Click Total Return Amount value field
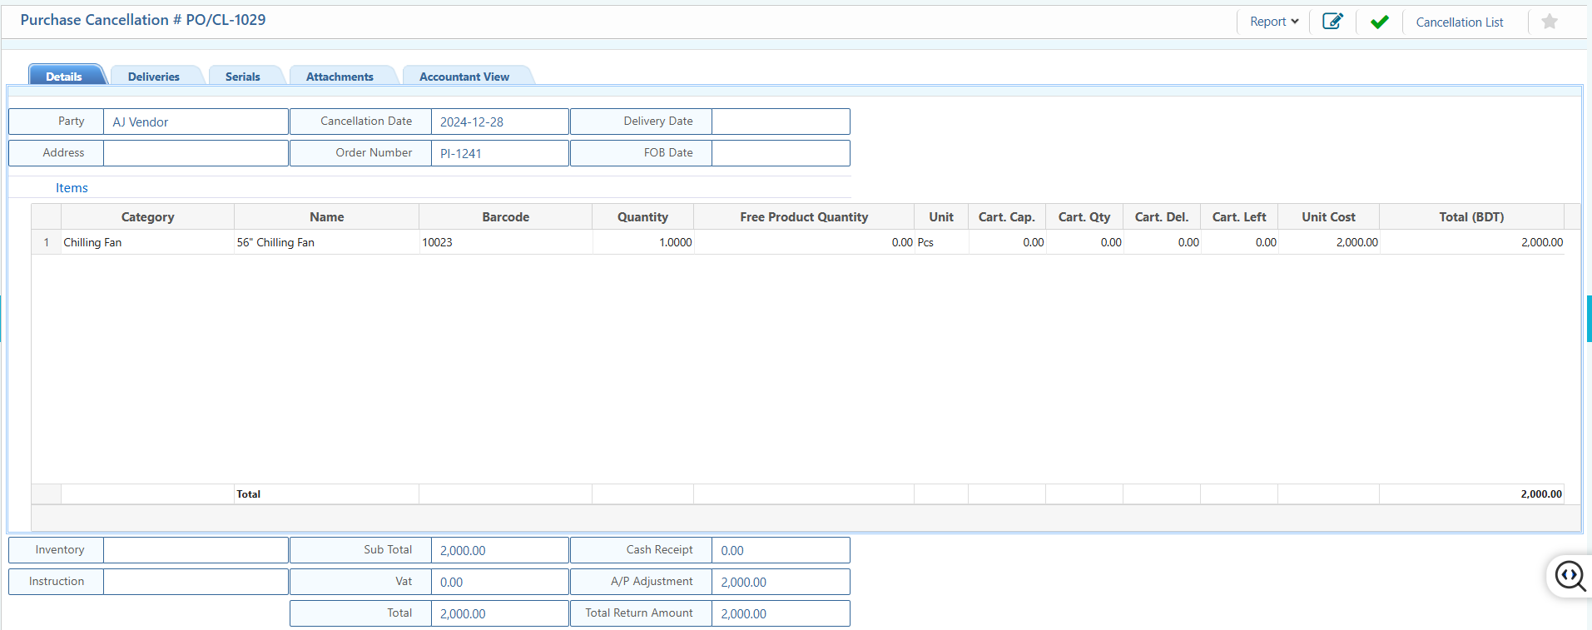The width and height of the screenshot is (1592, 630). (x=781, y=613)
